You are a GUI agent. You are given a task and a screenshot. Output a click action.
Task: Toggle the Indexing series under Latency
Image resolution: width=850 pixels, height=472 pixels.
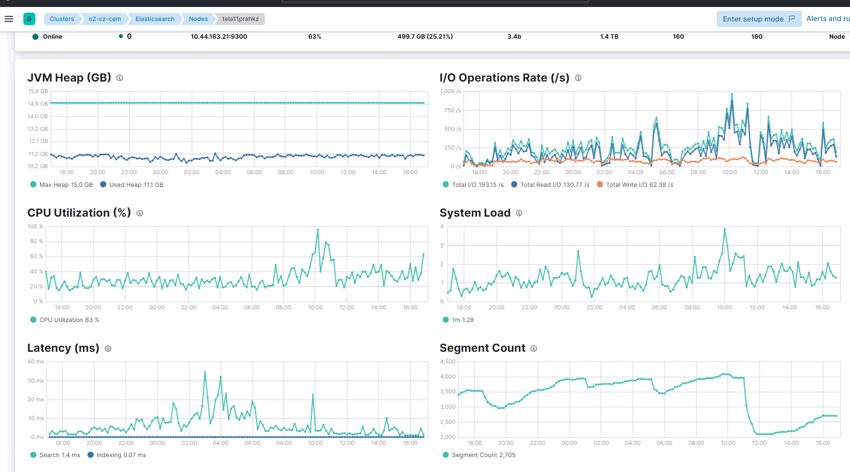point(116,455)
